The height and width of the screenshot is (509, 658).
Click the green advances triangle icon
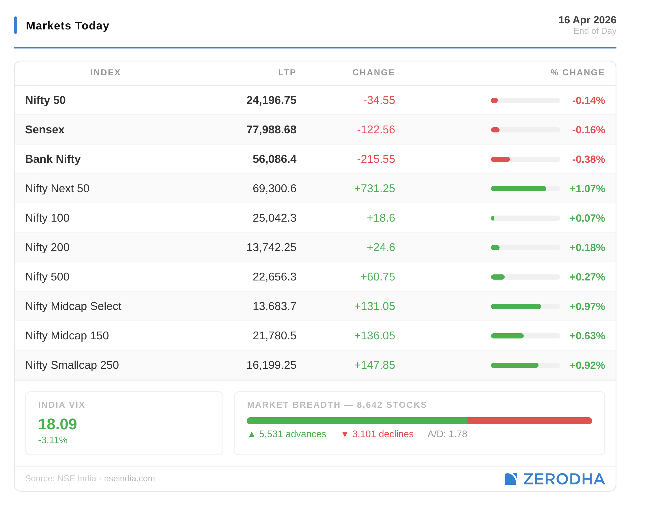click(252, 434)
